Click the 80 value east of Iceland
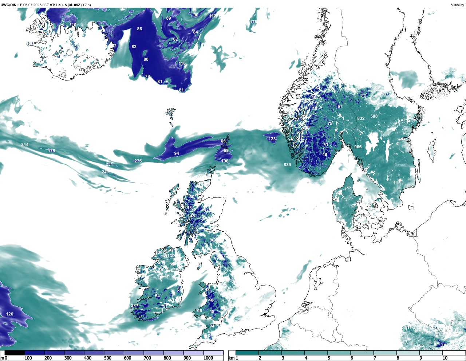This screenshot has width=466, height=361. pos(146,59)
